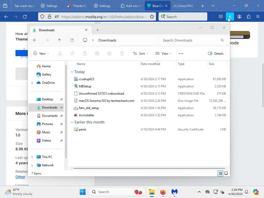The image size is (264, 198).
Task: Show hidden system tray icons
Action: coord(199,192)
